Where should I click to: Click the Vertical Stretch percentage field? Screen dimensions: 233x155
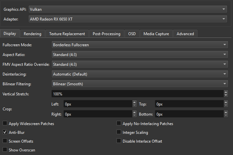(x=137, y=94)
